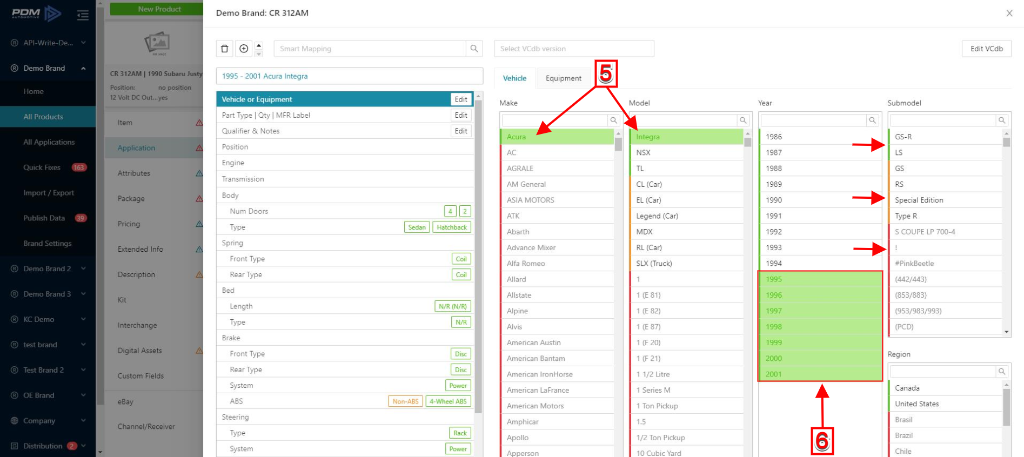Click the Distribution sidebar icon

tap(15, 446)
